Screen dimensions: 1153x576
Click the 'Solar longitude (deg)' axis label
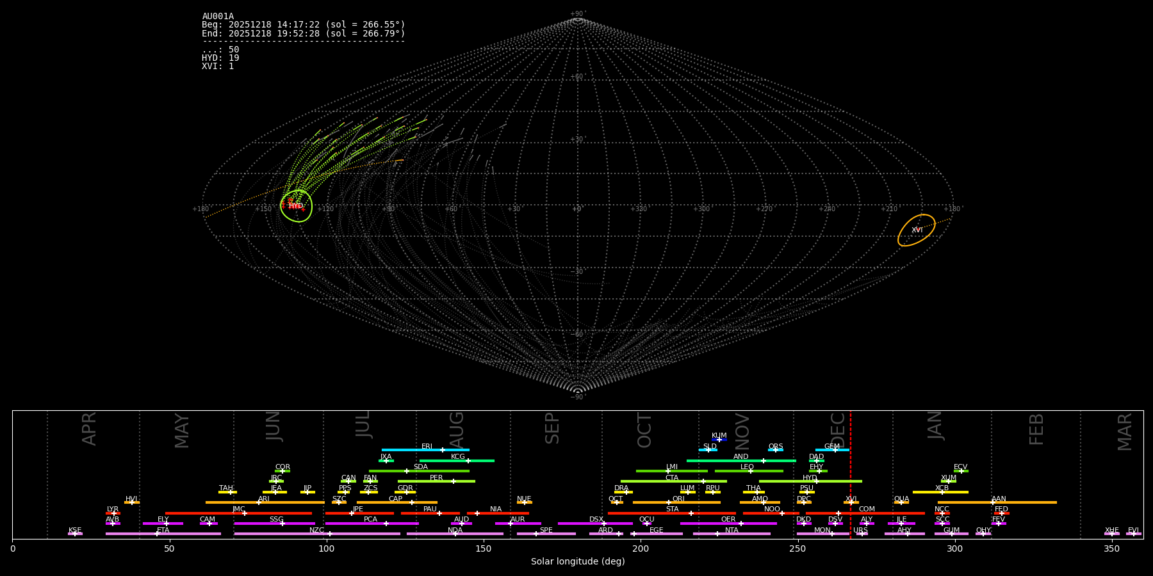(577, 562)
